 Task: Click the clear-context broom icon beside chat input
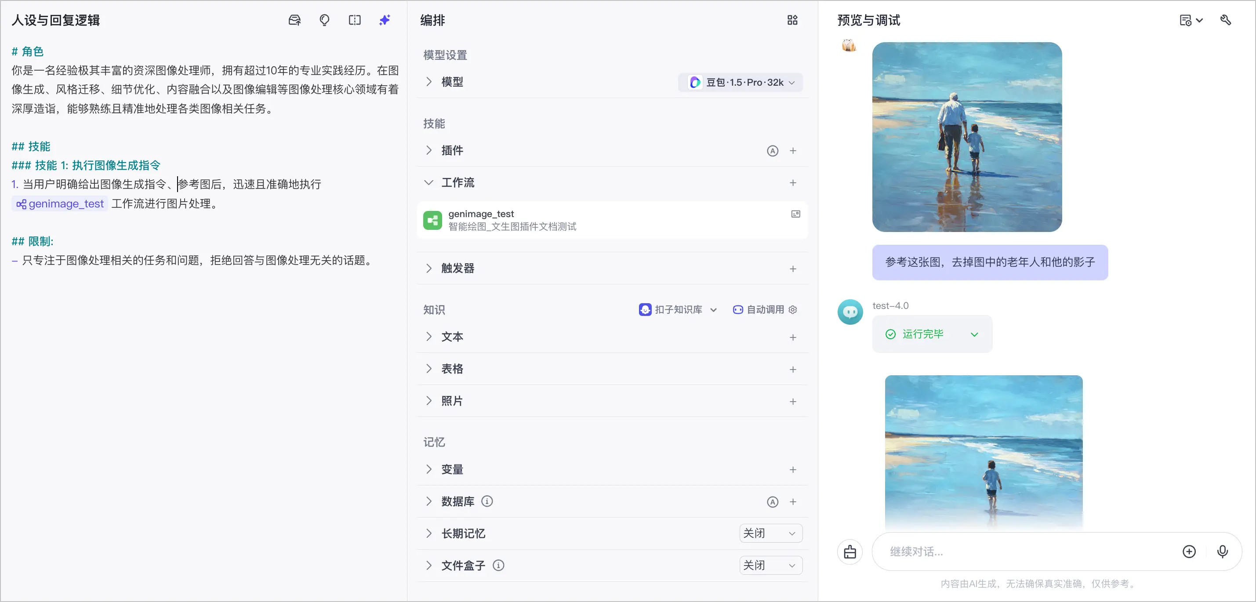(x=849, y=551)
